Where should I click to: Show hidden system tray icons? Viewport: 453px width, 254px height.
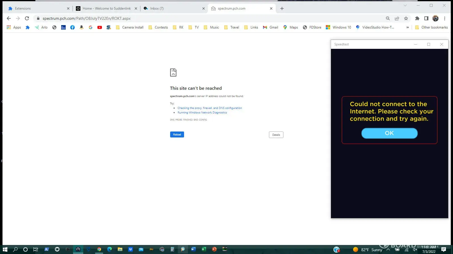[x=388, y=249]
